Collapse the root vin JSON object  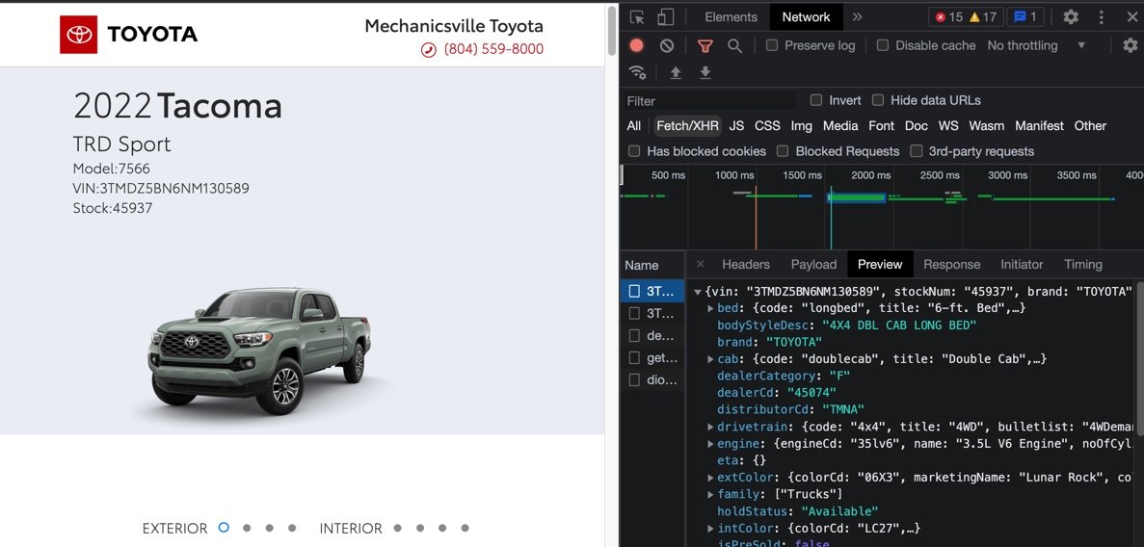[x=698, y=292]
